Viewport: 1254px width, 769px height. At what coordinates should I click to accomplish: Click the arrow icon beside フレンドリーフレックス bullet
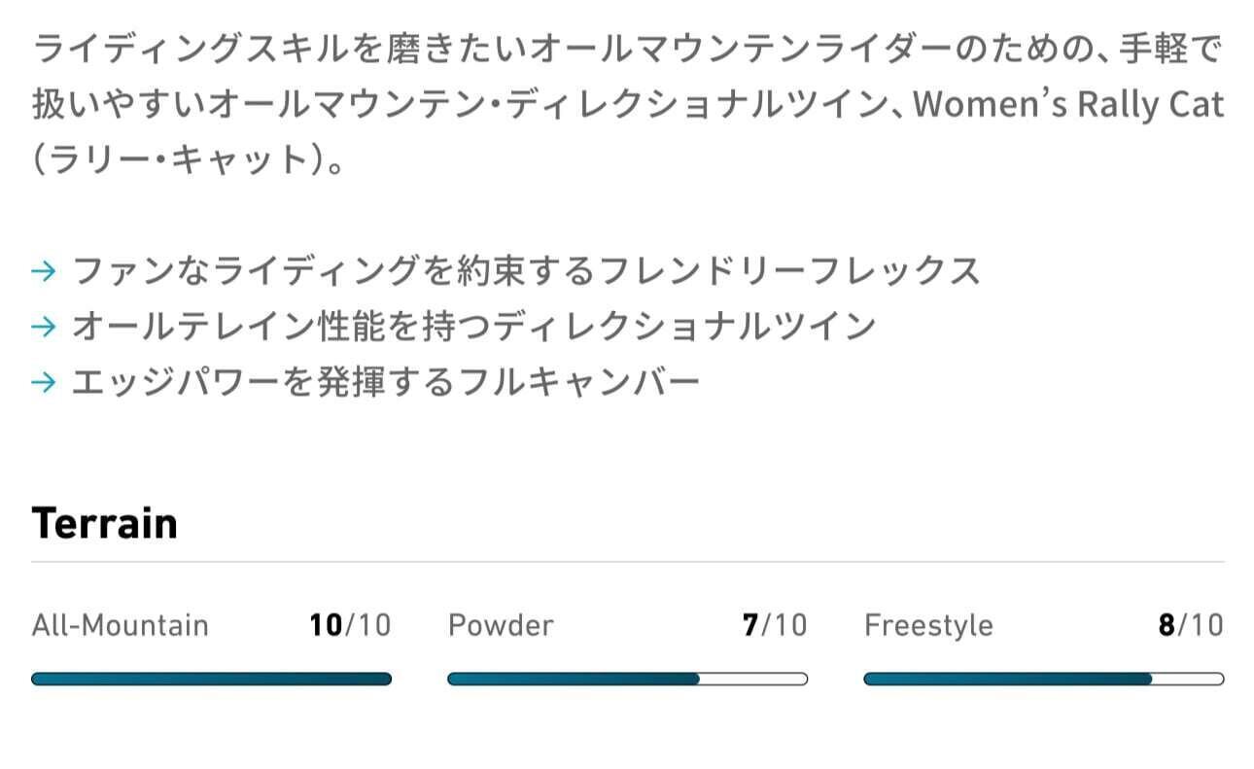(43, 271)
